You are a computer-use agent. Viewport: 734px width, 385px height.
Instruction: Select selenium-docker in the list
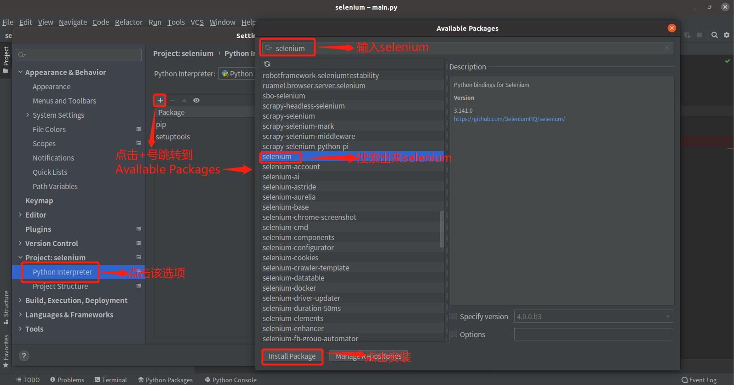click(x=352, y=288)
